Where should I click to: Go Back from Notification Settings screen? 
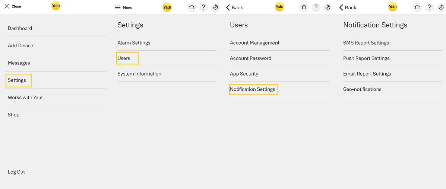348,7
